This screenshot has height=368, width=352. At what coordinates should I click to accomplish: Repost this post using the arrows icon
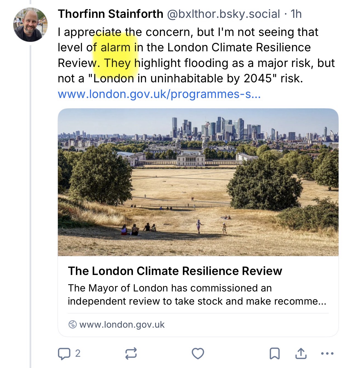131,353
